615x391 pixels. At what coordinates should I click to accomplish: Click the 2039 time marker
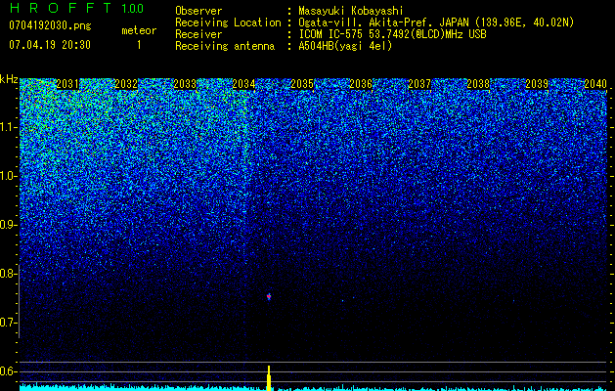537,84
